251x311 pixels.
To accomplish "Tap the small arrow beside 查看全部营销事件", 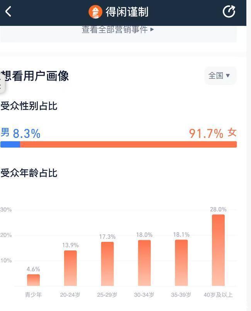I will (x=152, y=29).
